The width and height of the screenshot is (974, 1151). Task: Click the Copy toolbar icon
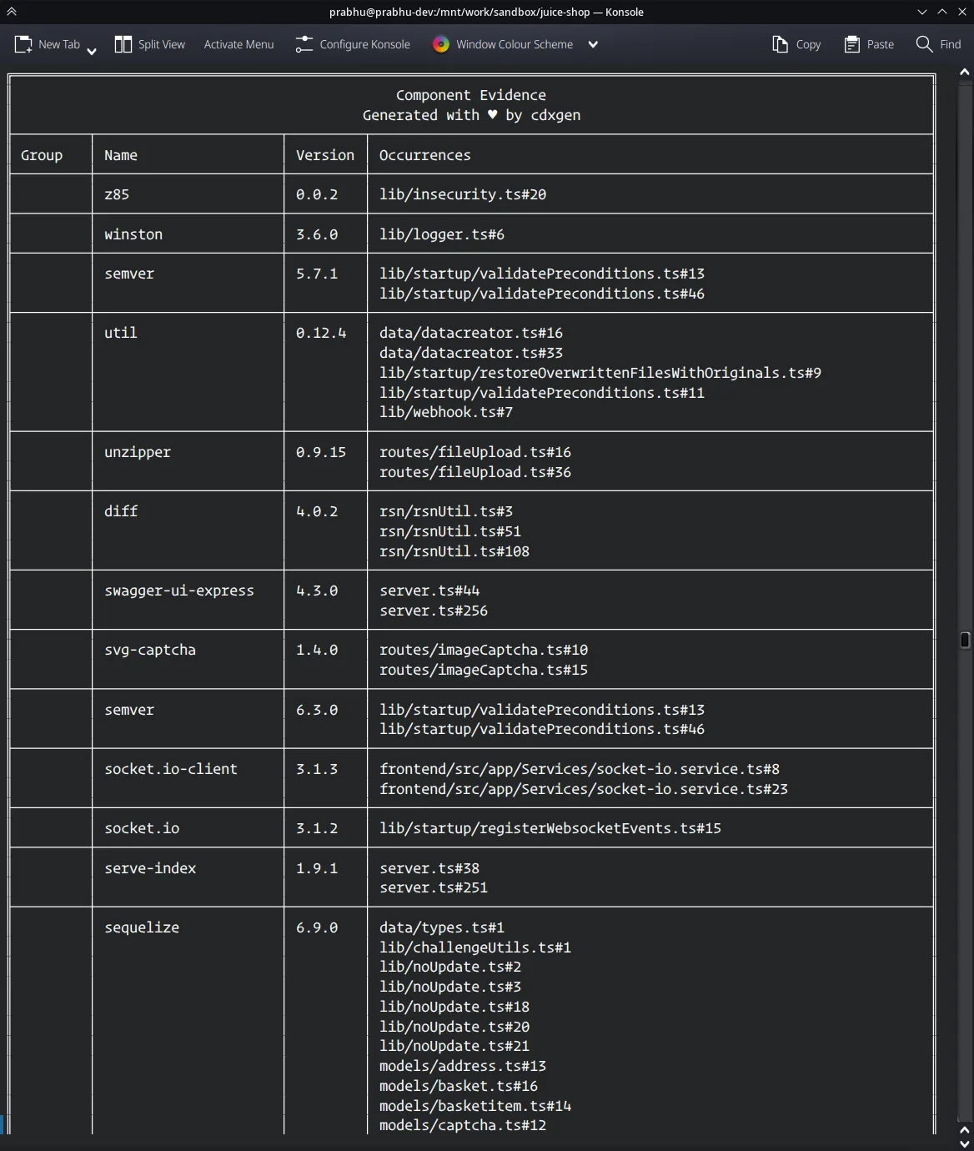click(x=781, y=43)
